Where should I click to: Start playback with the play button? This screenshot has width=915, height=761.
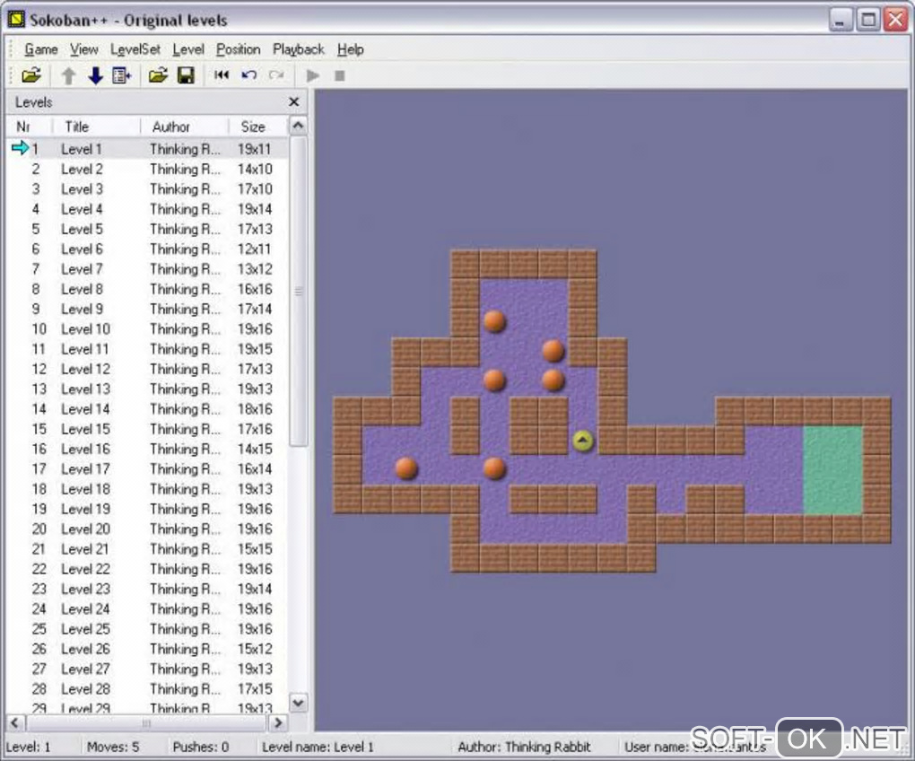point(313,75)
